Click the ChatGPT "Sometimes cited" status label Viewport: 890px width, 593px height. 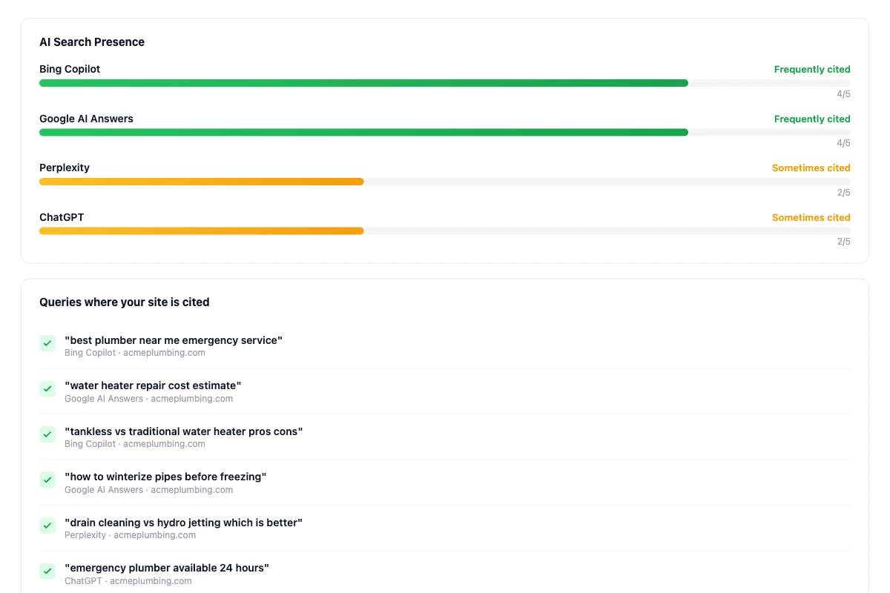point(811,217)
